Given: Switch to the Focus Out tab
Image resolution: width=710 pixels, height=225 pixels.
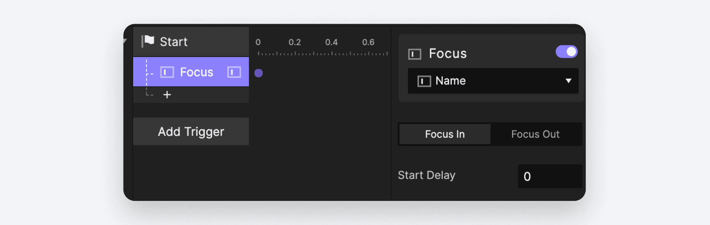Looking at the screenshot, I should 535,134.
